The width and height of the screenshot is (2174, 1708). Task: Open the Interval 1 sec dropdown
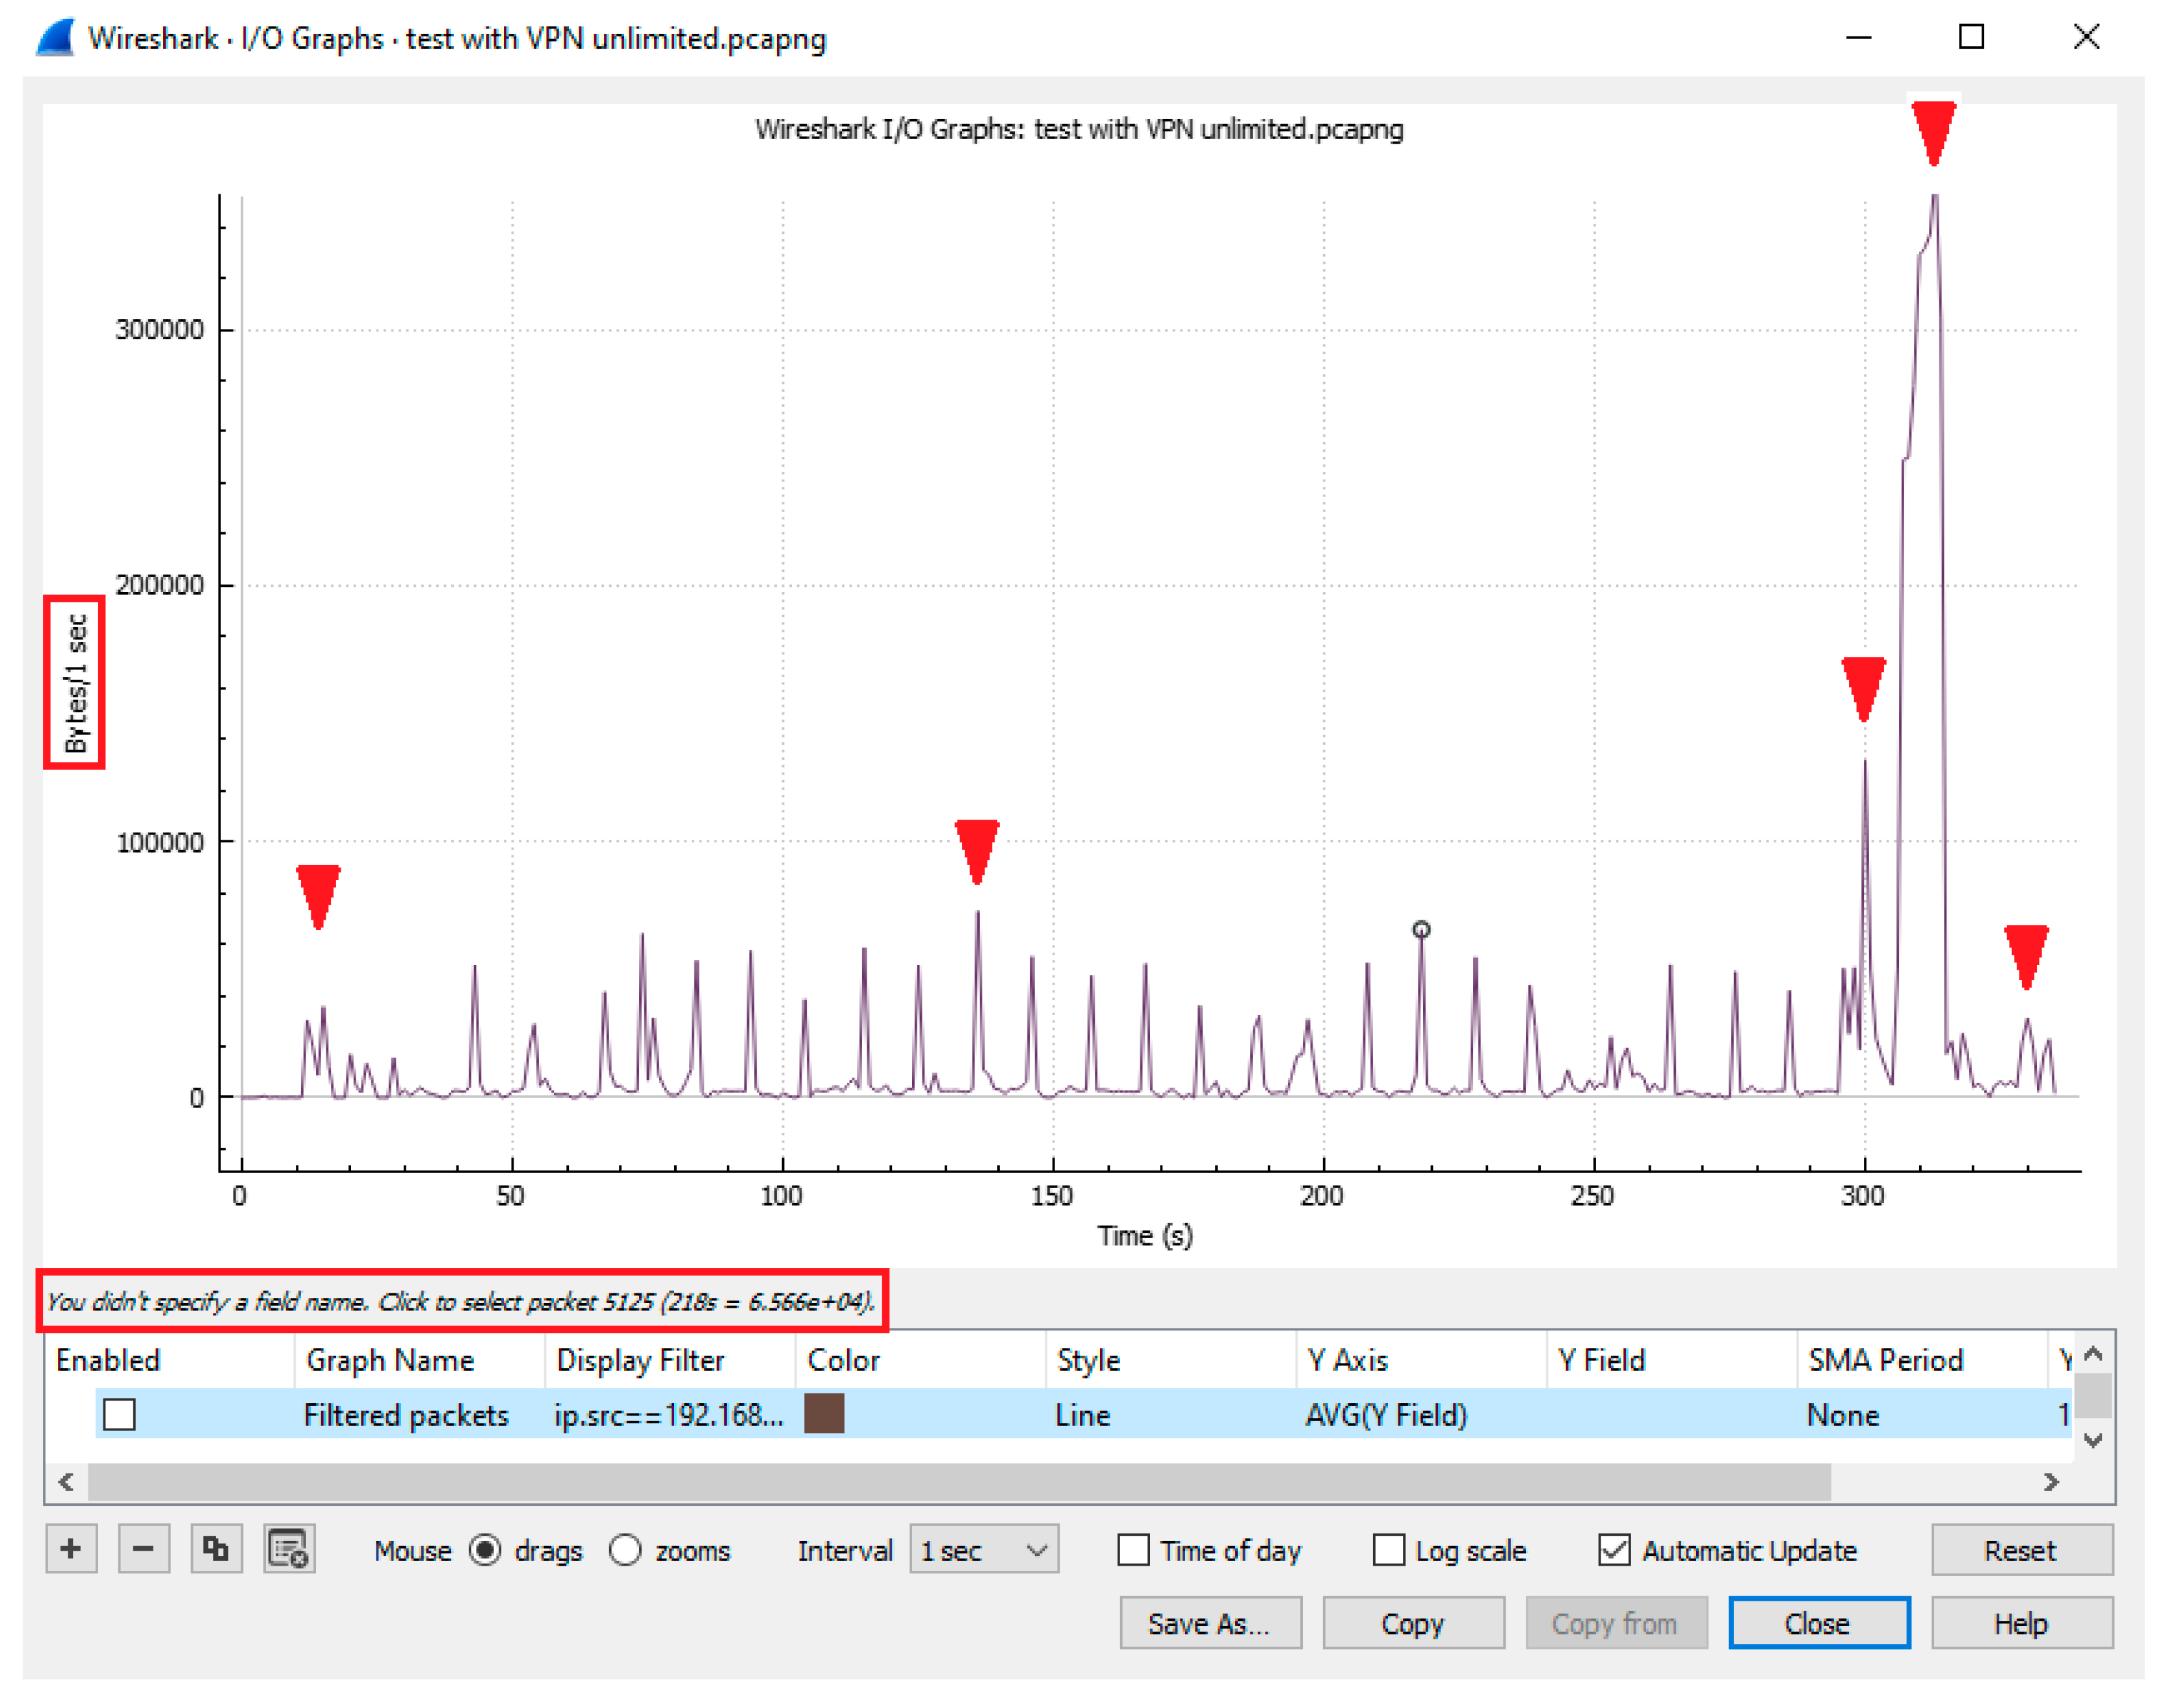(x=984, y=1550)
